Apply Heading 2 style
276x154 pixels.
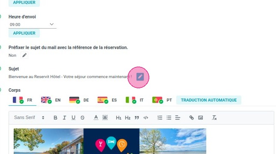coord(128,117)
